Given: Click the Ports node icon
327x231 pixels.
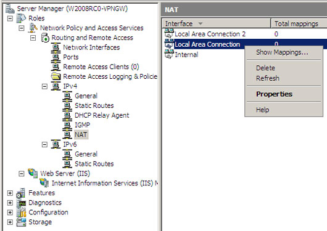Looking at the screenshot, I should (x=56, y=57).
